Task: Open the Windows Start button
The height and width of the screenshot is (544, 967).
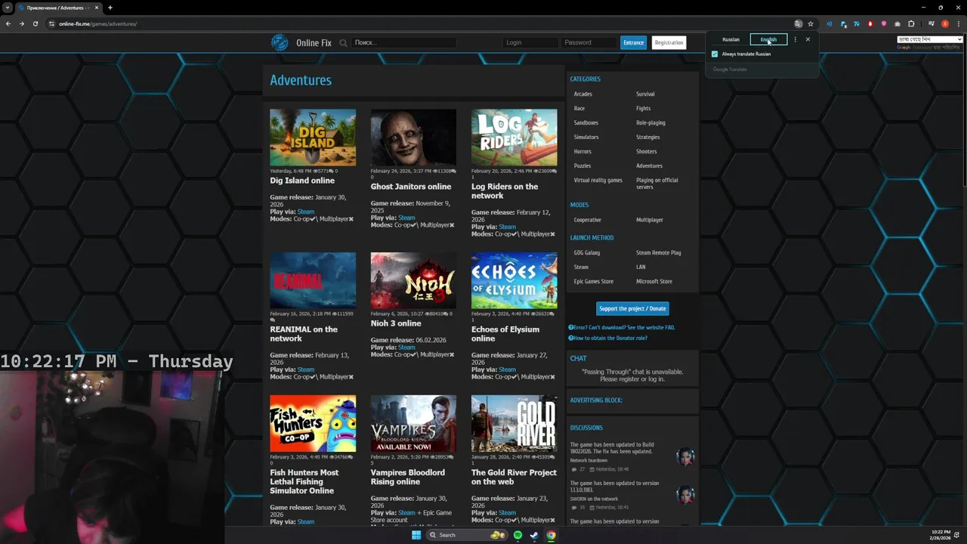Action: coord(416,535)
